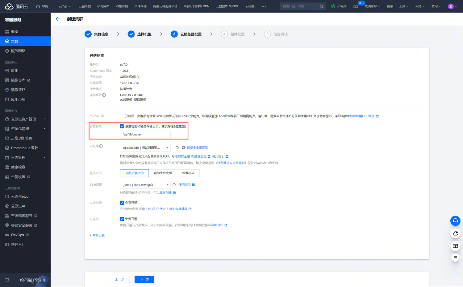Click the refresh icon next to security group
Image resolution: width=463 pixels, height=287 pixels.
pyautogui.click(x=177, y=148)
